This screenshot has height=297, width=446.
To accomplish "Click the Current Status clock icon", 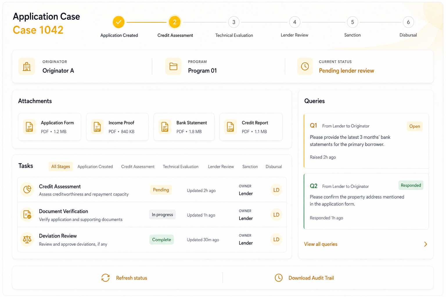I will tap(305, 66).
